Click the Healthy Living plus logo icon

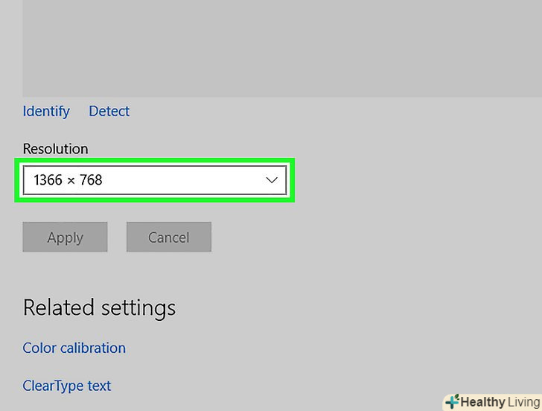coord(452,402)
